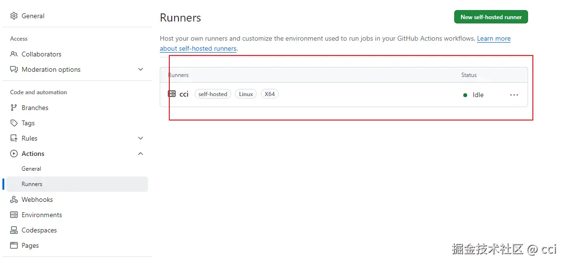Click the General settings gear icon
The image size is (565, 264).
coord(14,16)
